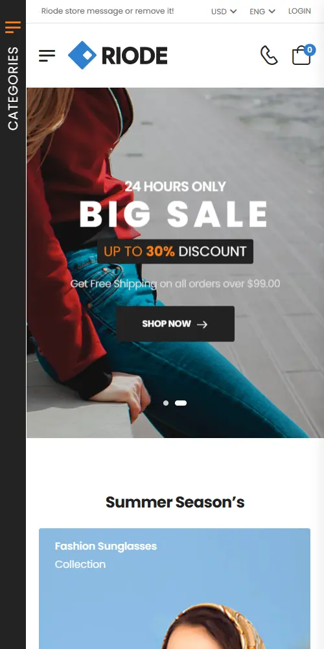This screenshot has height=649, width=324.
Task: Open the orange Categories sidebar hamburger icon
Action: coord(13,27)
